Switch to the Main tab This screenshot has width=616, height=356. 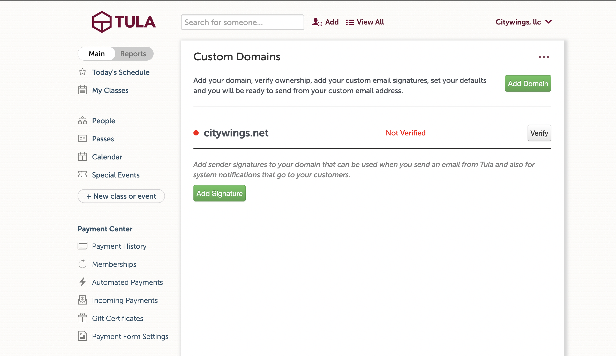97,54
